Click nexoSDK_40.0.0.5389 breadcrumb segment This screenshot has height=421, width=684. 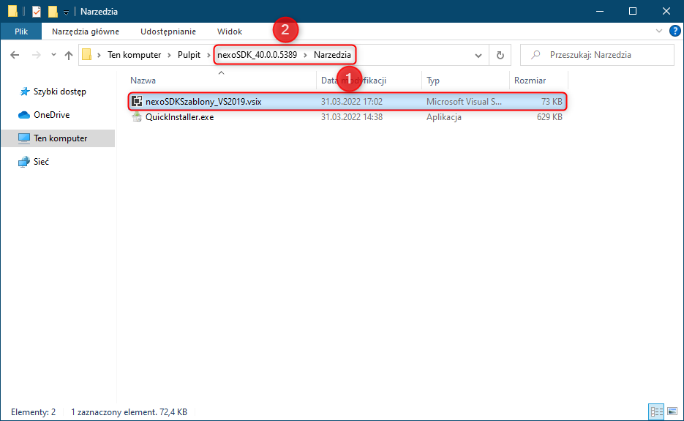(x=257, y=55)
